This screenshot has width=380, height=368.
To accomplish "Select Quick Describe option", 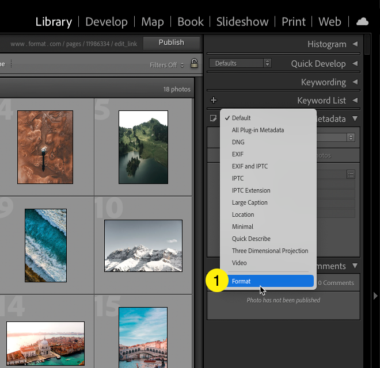I will point(268,239).
